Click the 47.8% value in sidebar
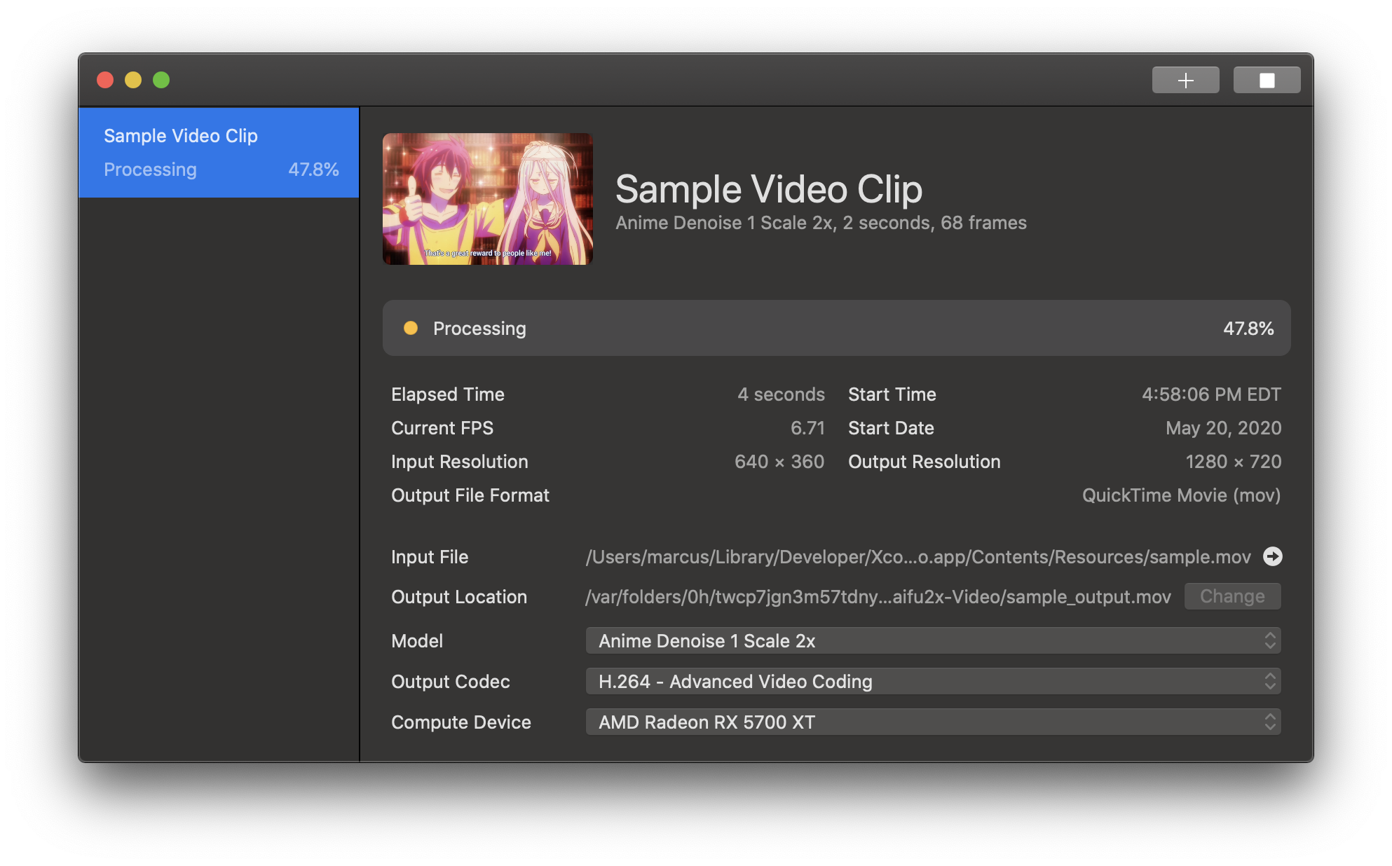Image resolution: width=1392 pixels, height=866 pixels. point(313,170)
